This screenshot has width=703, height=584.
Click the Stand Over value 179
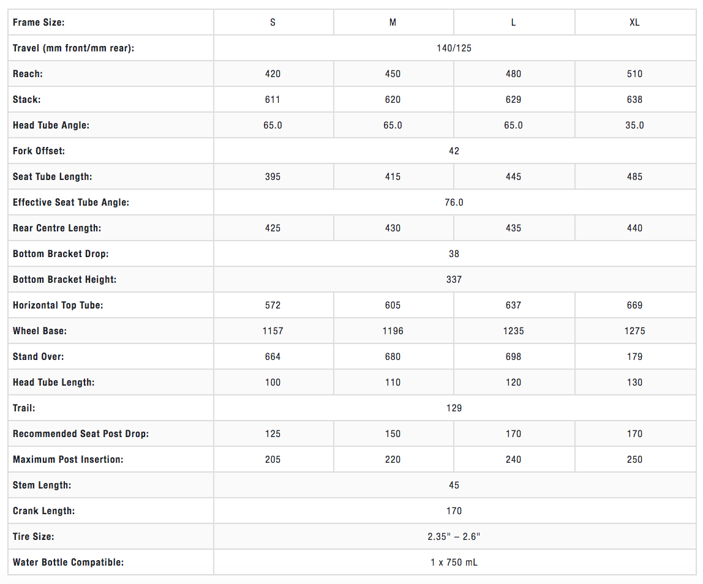(x=634, y=357)
